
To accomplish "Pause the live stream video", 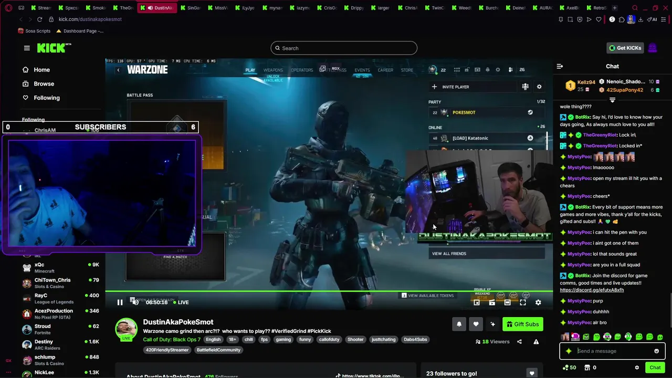I will pos(120,302).
